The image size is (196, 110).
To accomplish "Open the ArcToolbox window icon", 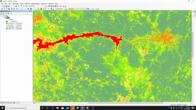I will click(56, 6).
